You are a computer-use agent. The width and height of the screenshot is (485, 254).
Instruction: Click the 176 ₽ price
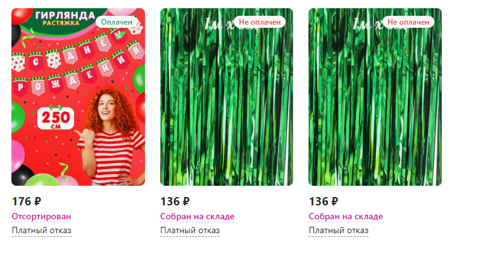[x=27, y=202]
